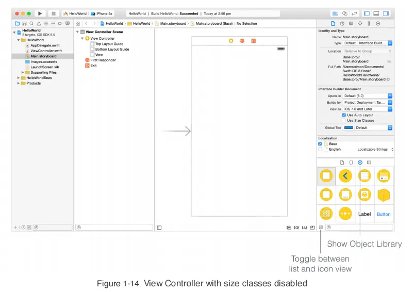Open the View as iOS 7.0 dropdown
Screen dimensions: 415x292
[x=368, y=109]
